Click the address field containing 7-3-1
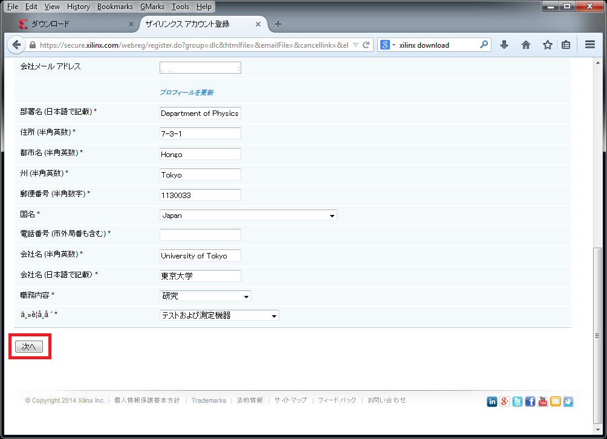Image resolution: width=607 pixels, height=439 pixels. [200, 133]
